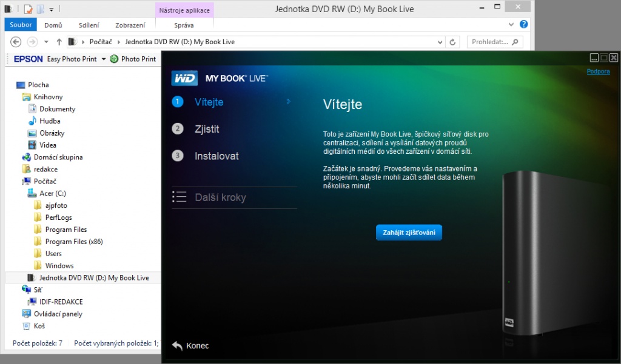Screen dimensions: 621x364
Task: Click the Konec exit button
Action: 190,345
